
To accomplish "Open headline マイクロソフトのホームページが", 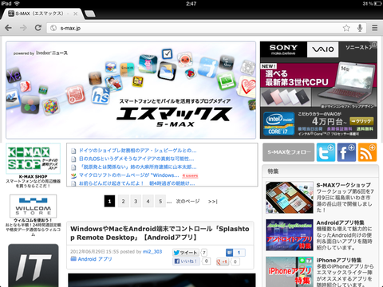I will pos(129,175).
